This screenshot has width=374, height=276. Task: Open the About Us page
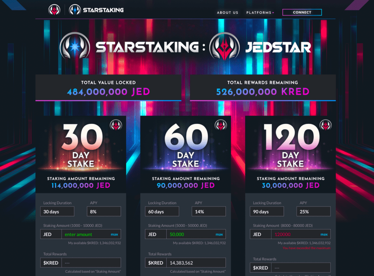(227, 13)
